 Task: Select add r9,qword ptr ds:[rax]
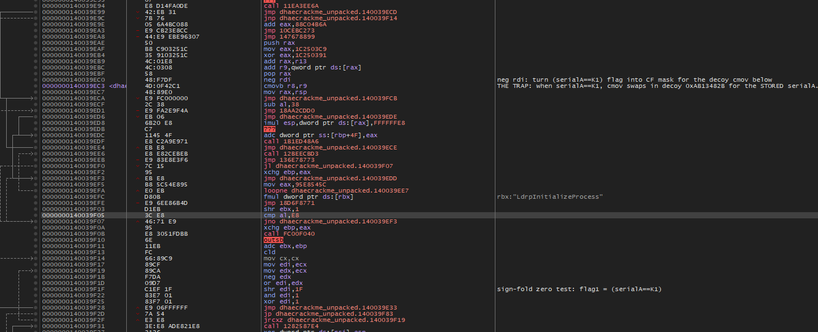click(x=313, y=67)
